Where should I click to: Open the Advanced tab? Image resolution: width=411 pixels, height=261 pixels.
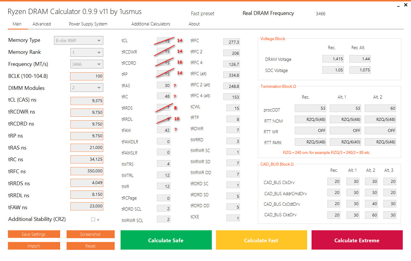[x=42, y=24]
